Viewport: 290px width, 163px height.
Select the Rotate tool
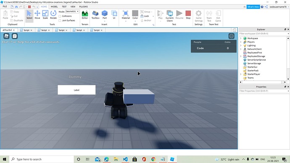pos(53,15)
